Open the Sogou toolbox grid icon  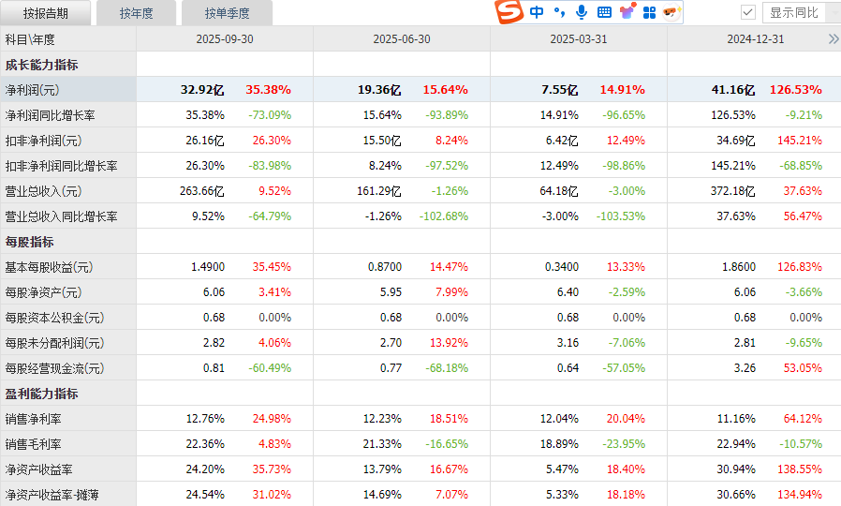click(x=649, y=12)
